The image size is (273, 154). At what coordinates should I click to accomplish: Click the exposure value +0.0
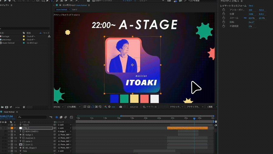click(113, 107)
